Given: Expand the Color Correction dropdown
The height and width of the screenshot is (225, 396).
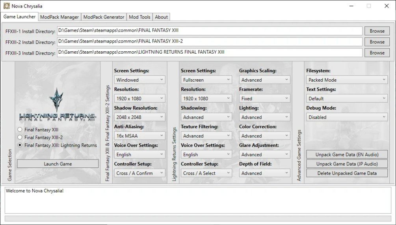Looking at the screenshot, I should point(265,136).
